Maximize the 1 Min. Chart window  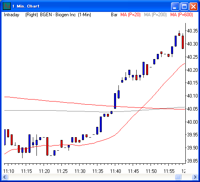184,6
